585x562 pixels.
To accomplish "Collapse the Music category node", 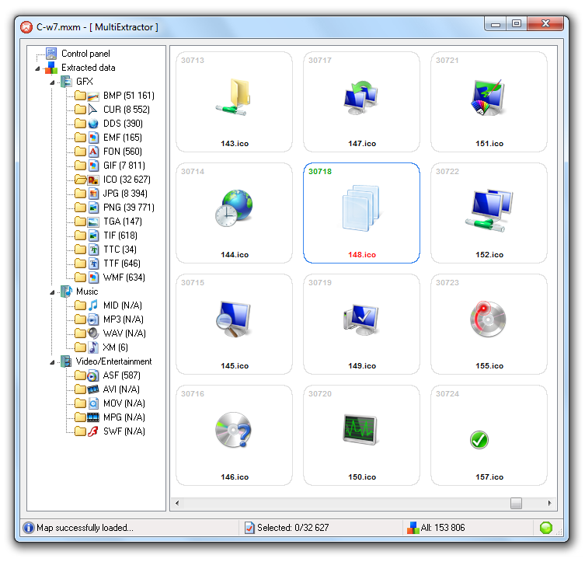I will tap(52, 291).
